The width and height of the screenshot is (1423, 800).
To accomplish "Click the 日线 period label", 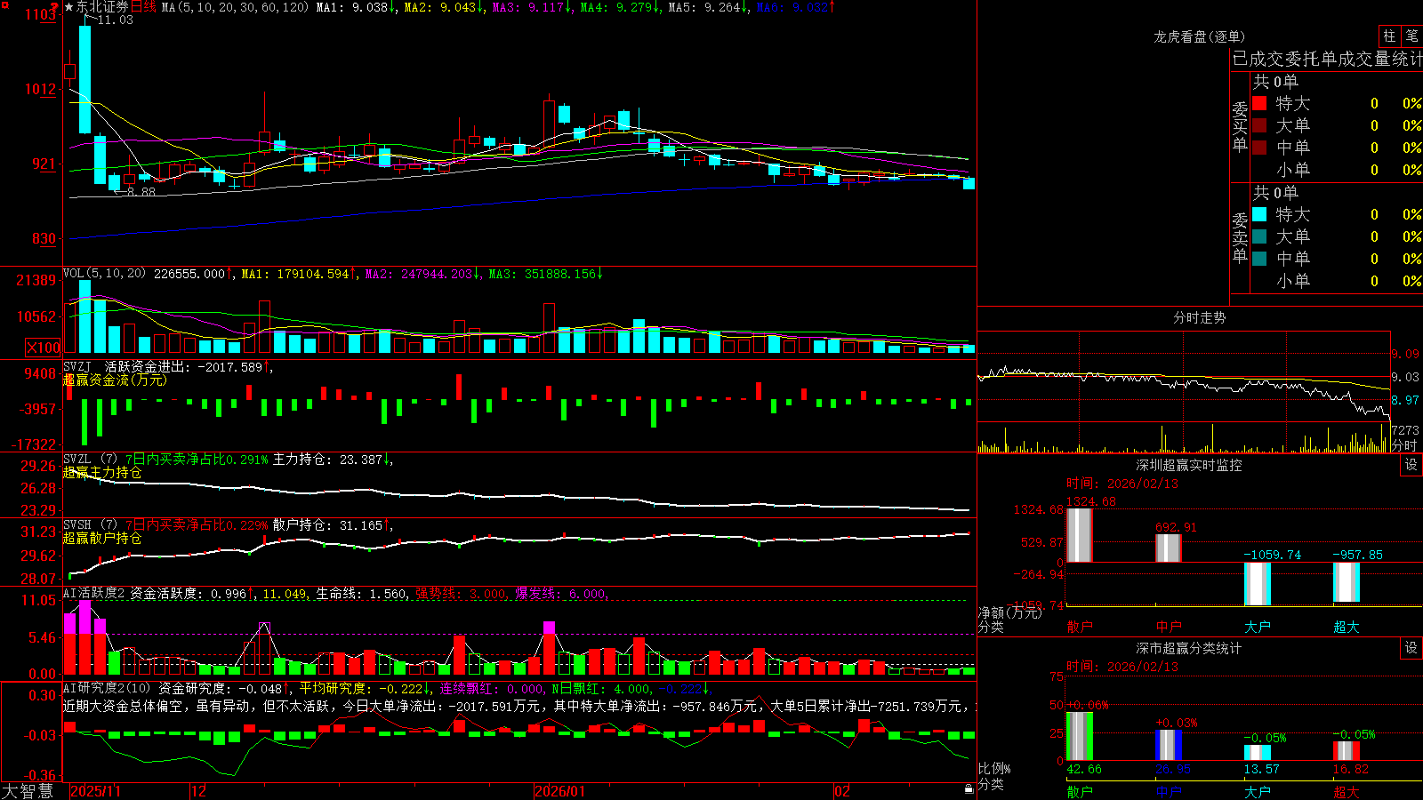I will tap(143, 7).
